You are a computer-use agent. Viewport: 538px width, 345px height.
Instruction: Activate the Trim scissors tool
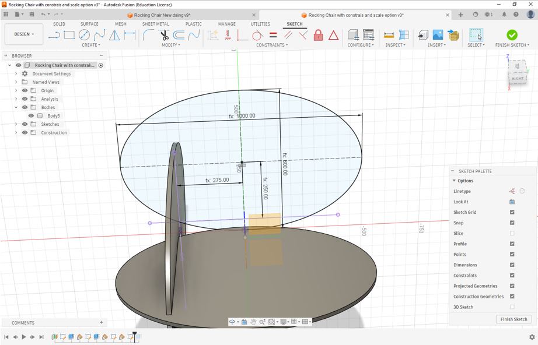[x=164, y=35]
